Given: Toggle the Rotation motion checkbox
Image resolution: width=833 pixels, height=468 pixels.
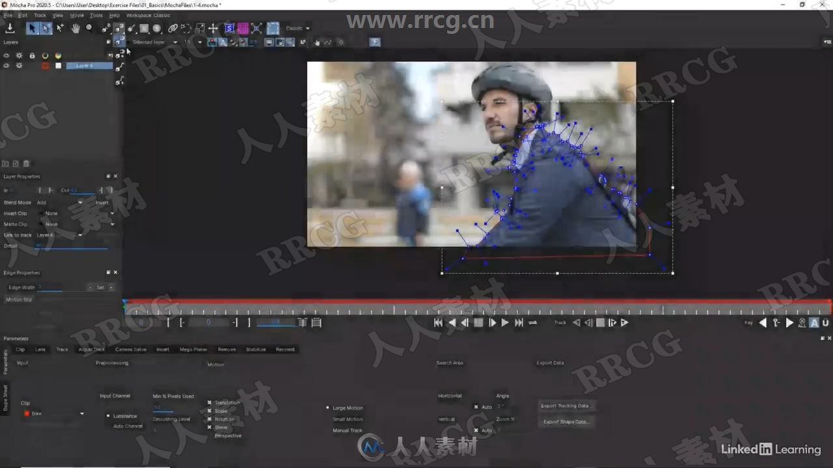Looking at the screenshot, I should [x=210, y=419].
